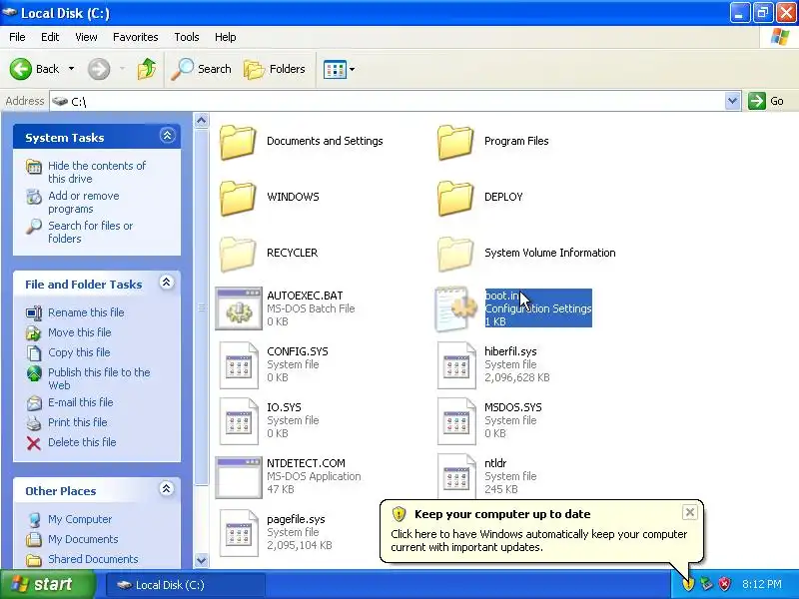
Task: Open the File menu
Action: (x=17, y=37)
